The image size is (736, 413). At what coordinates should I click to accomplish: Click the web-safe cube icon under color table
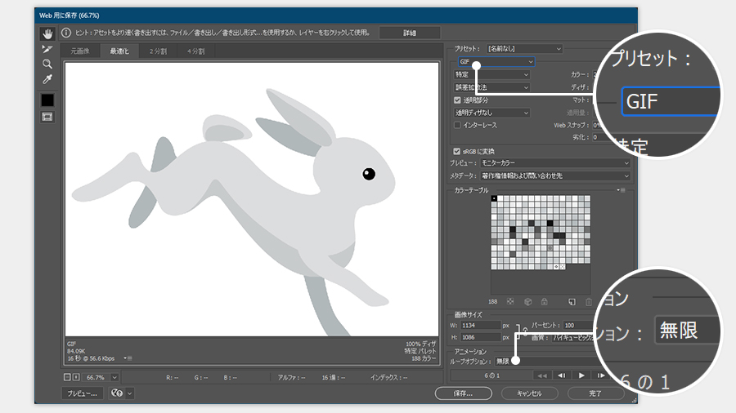[x=527, y=300]
